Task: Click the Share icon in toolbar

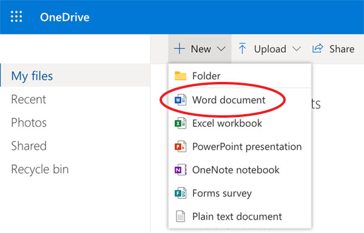Action: coord(317,49)
